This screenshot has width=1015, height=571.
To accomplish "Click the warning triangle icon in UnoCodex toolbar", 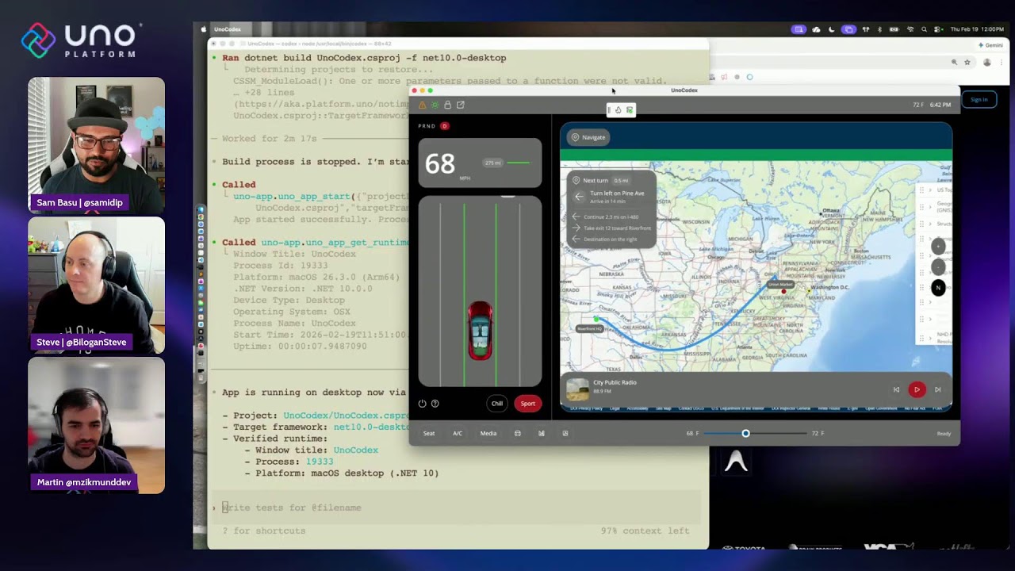I will point(422,105).
